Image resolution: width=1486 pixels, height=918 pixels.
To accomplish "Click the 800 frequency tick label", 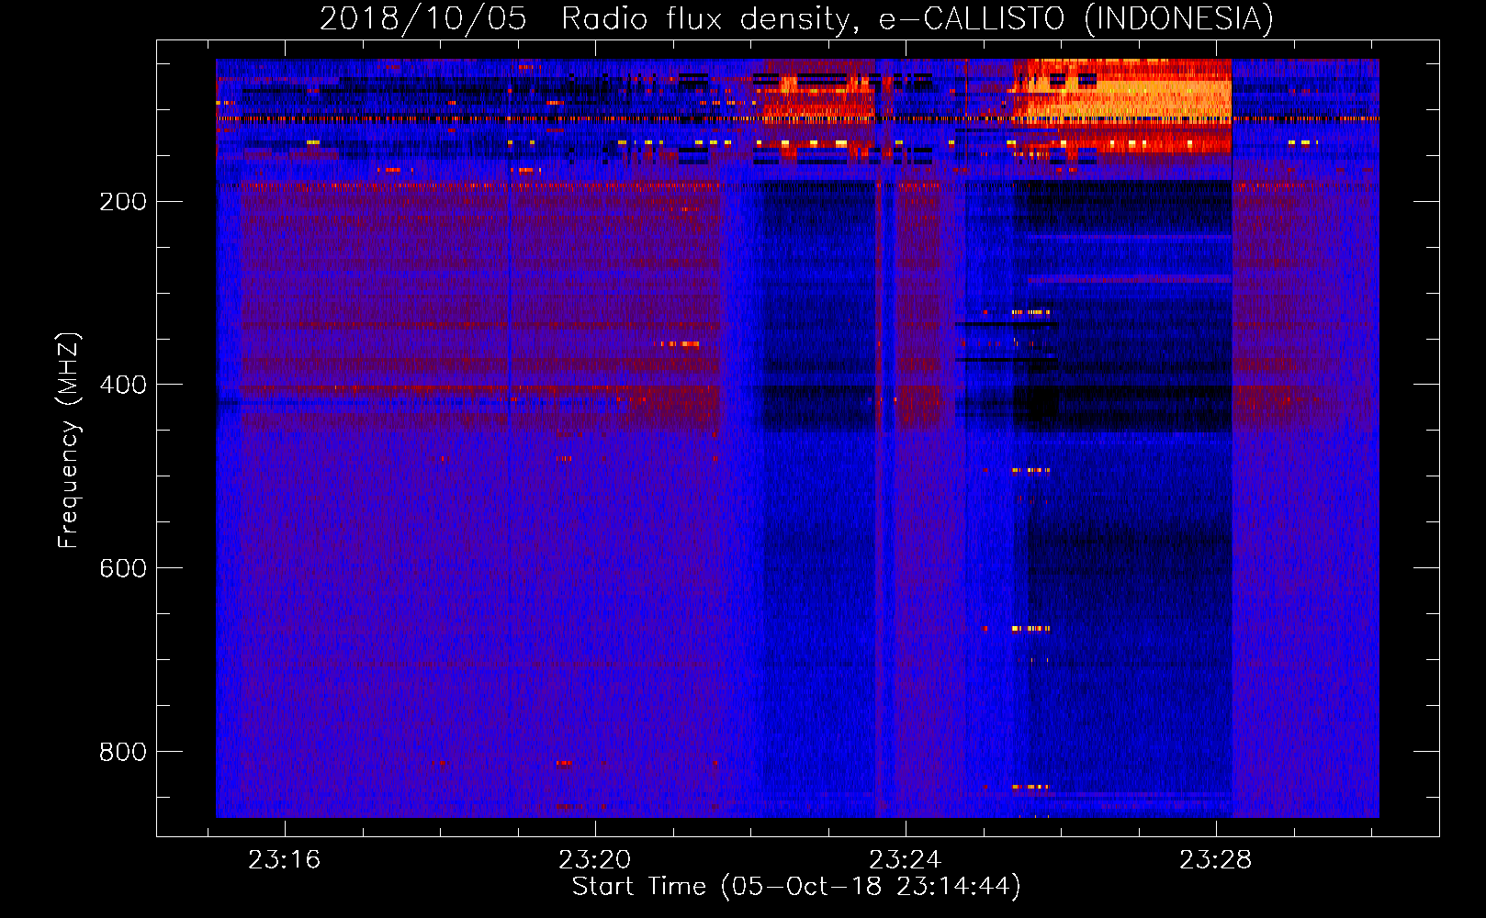I will click(x=123, y=752).
